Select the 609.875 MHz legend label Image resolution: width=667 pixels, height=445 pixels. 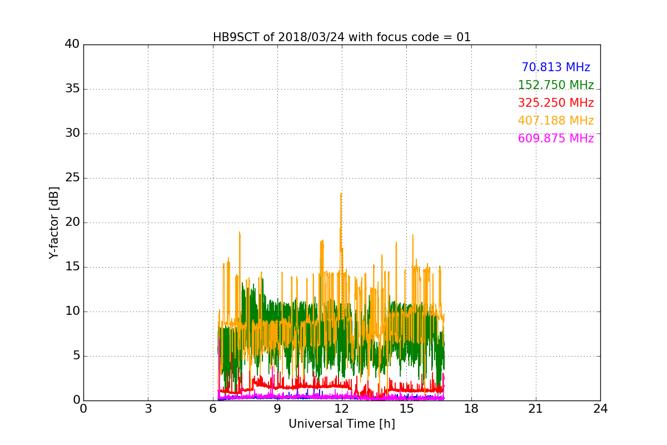556,139
